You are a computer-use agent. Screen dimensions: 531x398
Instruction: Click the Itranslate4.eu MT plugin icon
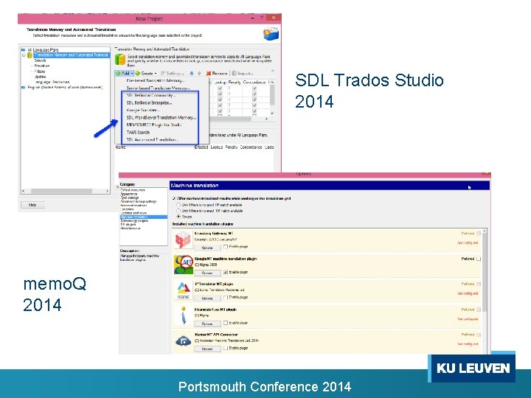click(x=183, y=315)
